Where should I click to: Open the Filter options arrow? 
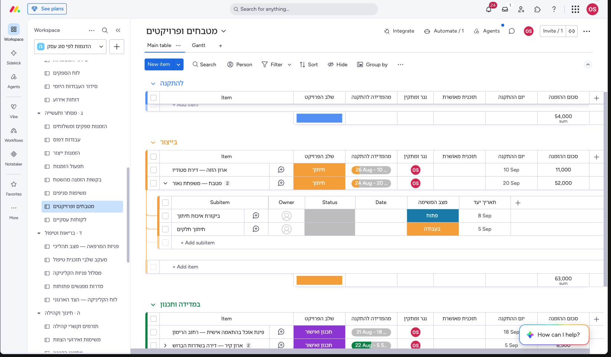pyautogui.click(x=290, y=65)
